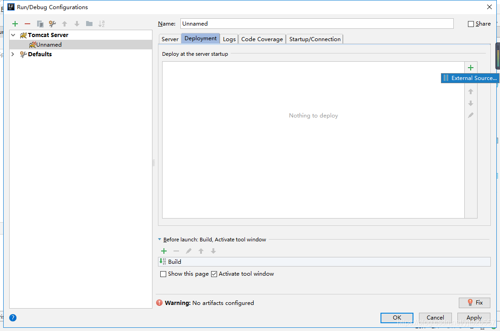Select Defaults label in tree
The height and width of the screenshot is (331, 500).
(x=40, y=54)
